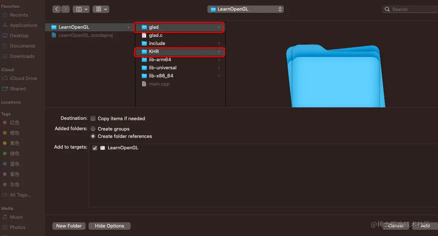Select the include folder
Screen dimensions: 438x236
tap(180, 43)
